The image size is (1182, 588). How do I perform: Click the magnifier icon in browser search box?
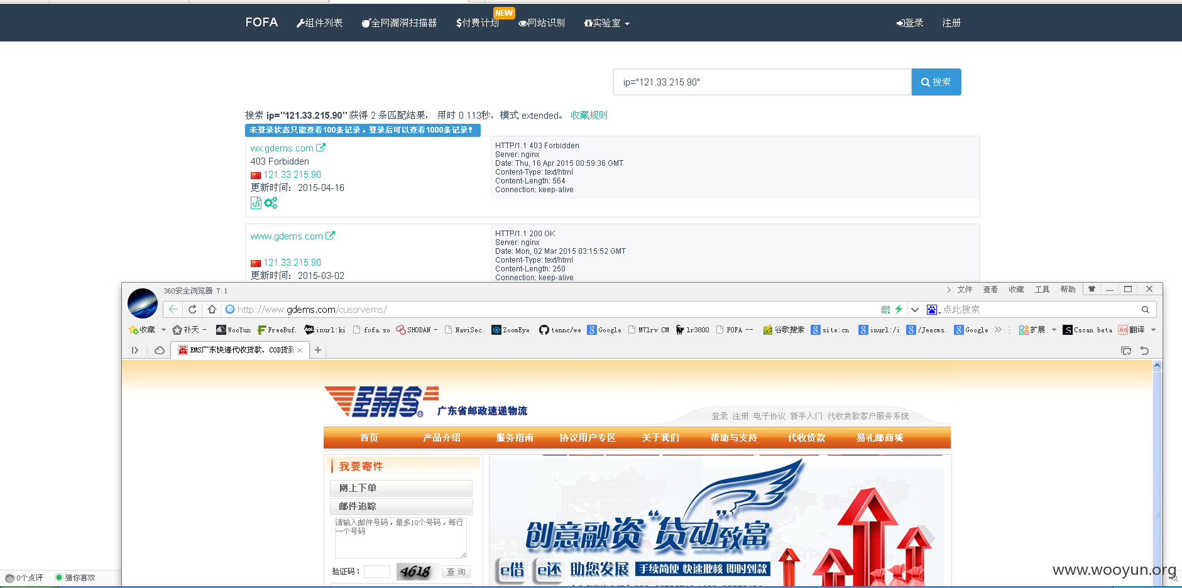pos(1146,309)
